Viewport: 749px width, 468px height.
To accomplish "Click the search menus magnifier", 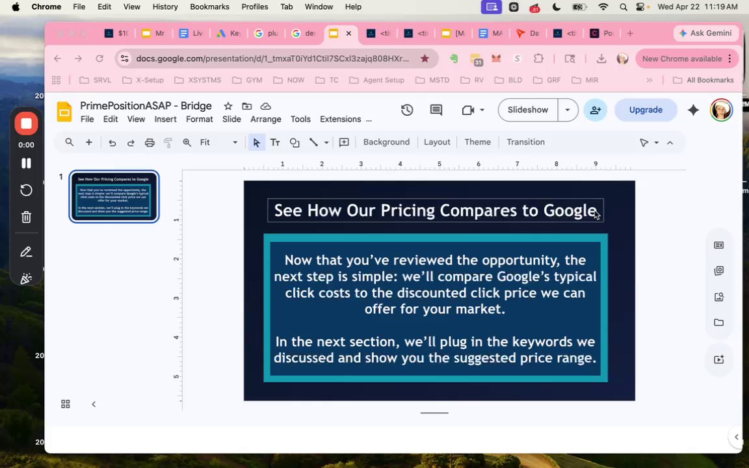I will click(x=70, y=142).
